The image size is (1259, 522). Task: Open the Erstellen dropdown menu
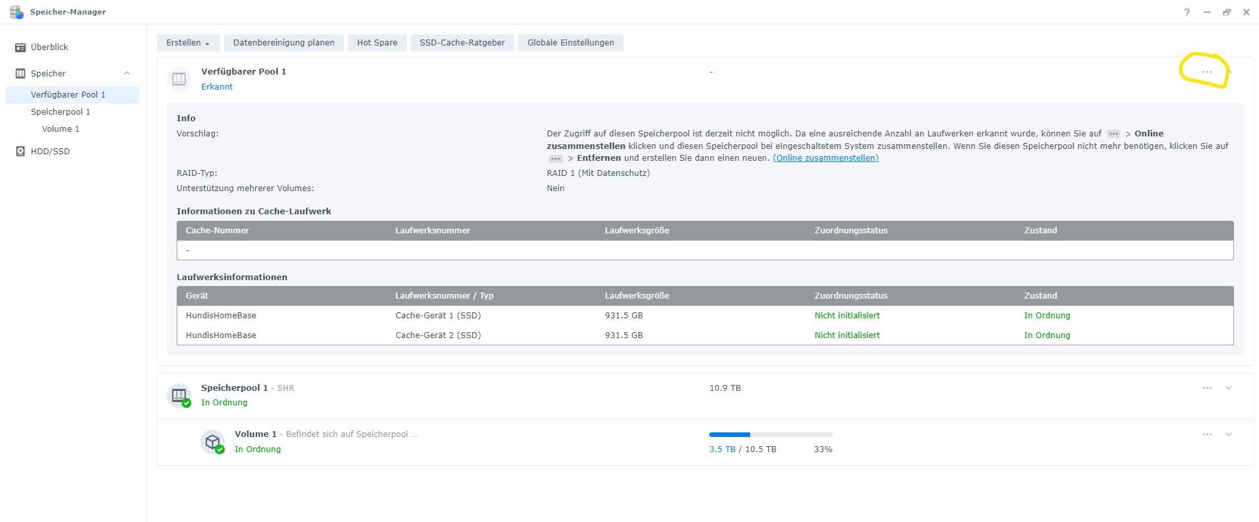tap(187, 43)
